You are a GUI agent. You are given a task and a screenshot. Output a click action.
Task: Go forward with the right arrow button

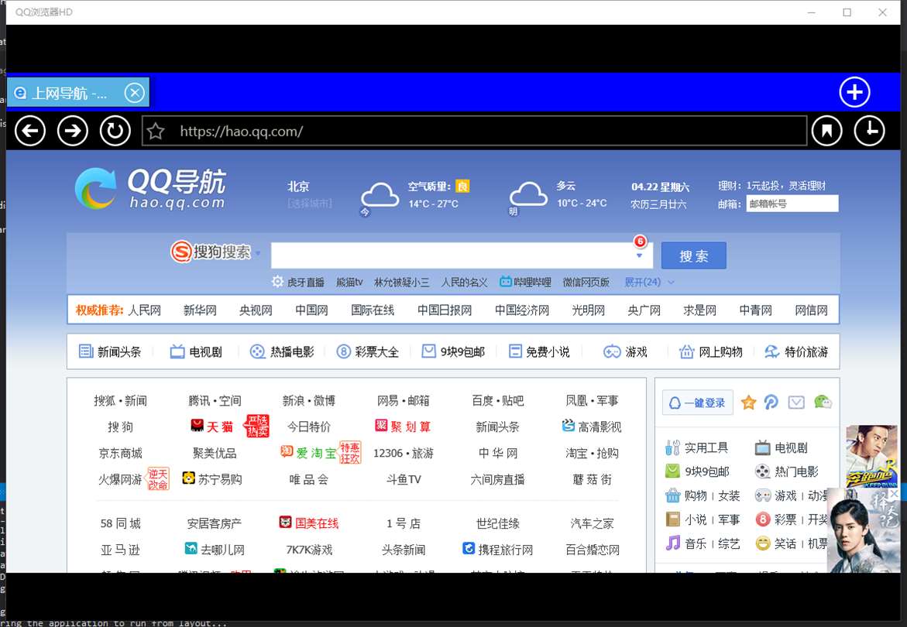tap(72, 131)
